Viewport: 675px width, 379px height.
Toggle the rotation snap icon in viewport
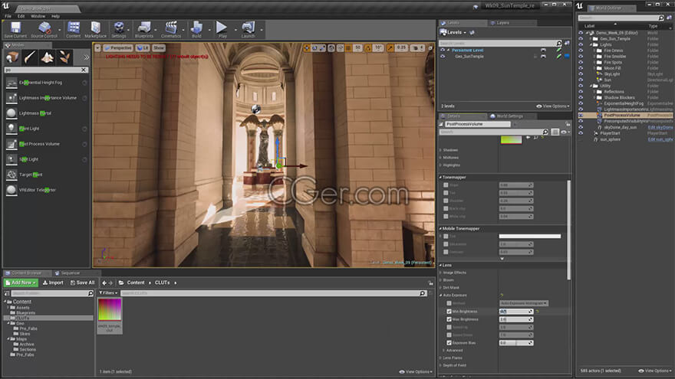click(368, 48)
